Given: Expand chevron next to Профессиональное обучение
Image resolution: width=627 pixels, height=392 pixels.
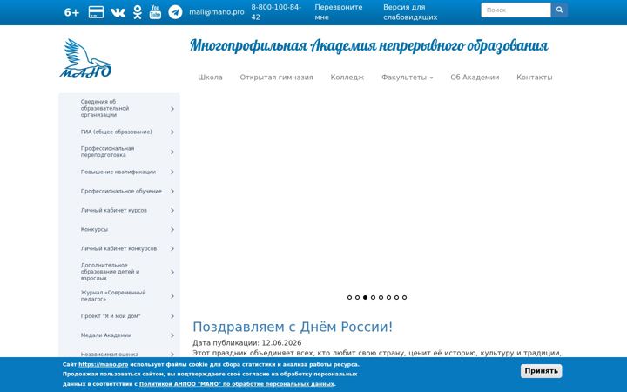Looking at the screenshot, I should click(x=172, y=191).
